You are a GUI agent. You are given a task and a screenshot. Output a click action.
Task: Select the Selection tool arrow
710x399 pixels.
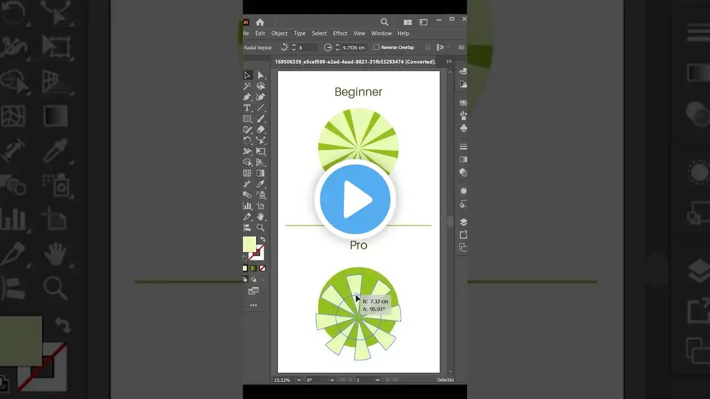click(x=247, y=75)
